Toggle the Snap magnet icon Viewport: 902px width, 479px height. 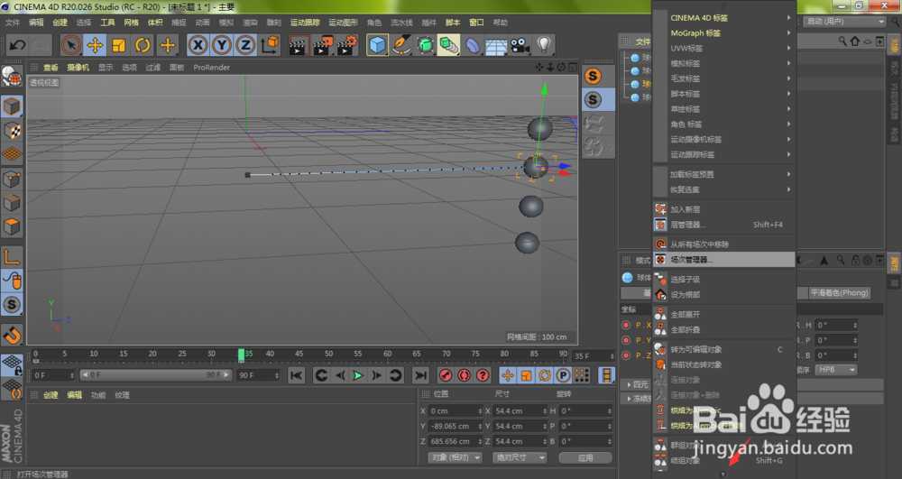click(12, 334)
